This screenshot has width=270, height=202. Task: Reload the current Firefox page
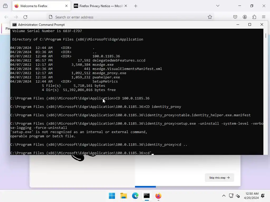[x=25, y=17]
